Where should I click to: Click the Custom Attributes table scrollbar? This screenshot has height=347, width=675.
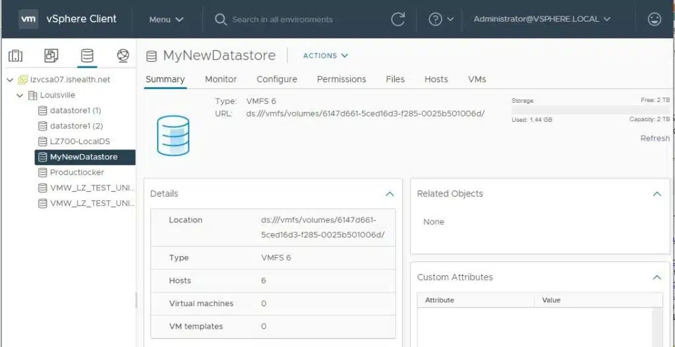[x=657, y=327]
